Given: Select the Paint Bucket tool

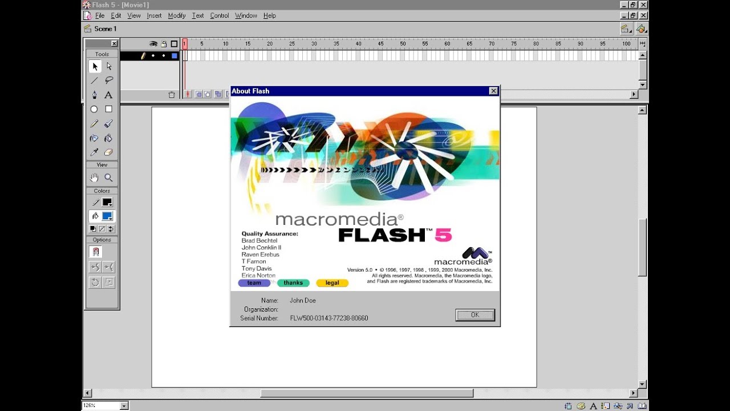Looking at the screenshot, I should tap(109, 138).
